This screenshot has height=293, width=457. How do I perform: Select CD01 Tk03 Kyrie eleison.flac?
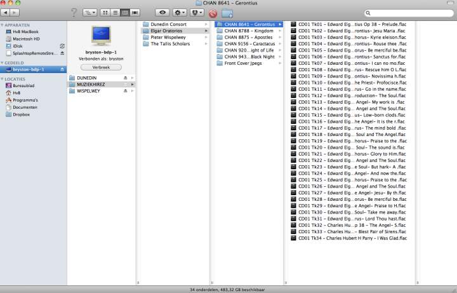pos(352,37)
